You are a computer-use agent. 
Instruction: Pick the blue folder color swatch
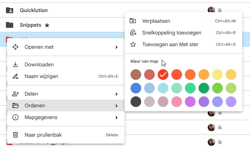[136, 88]
